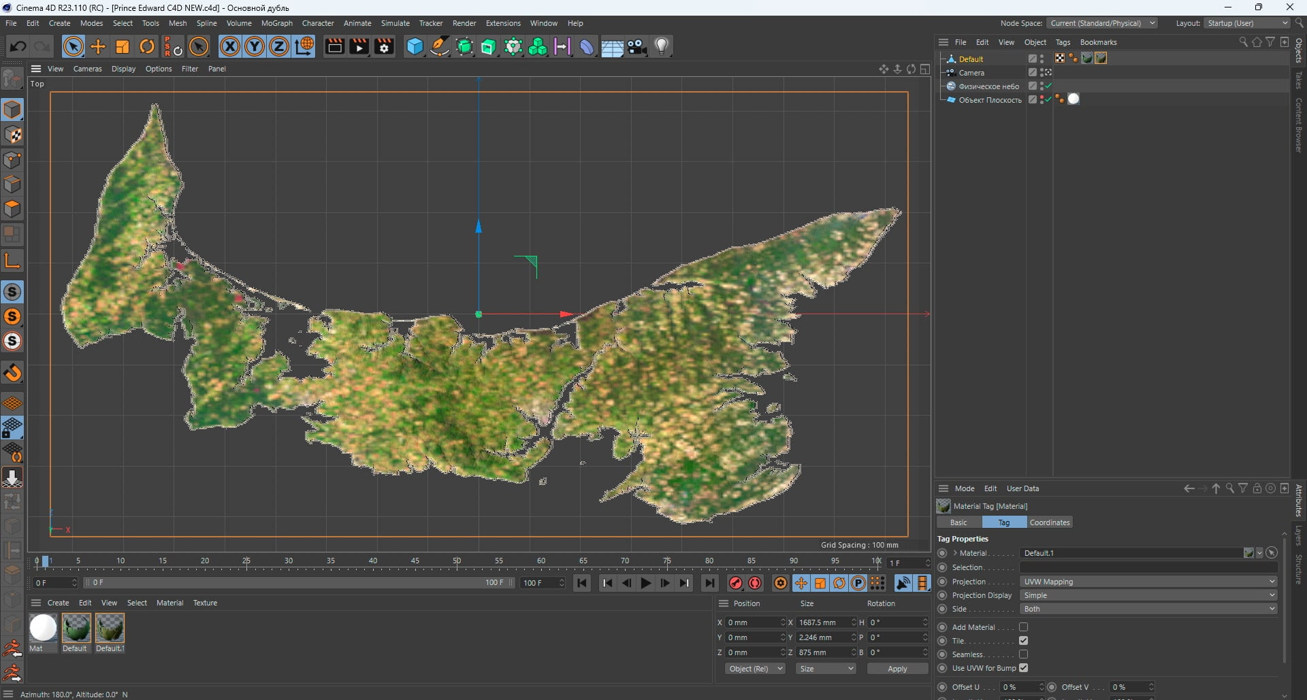
Task: Click the Undo arrow icon
Action: pyautogui.click(x=18, y=46)
